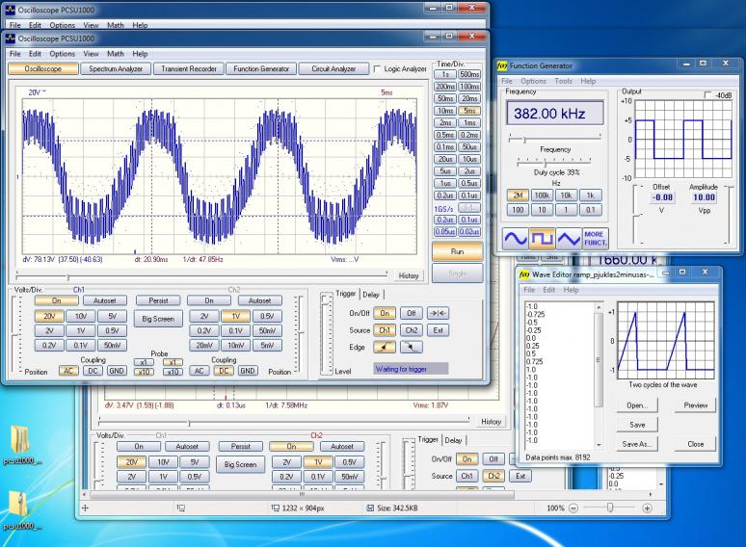Image resolution: width=746 pixels, height=547 pixels.
Task: Click Preview in Wave Editor
Action: point(696,405)
